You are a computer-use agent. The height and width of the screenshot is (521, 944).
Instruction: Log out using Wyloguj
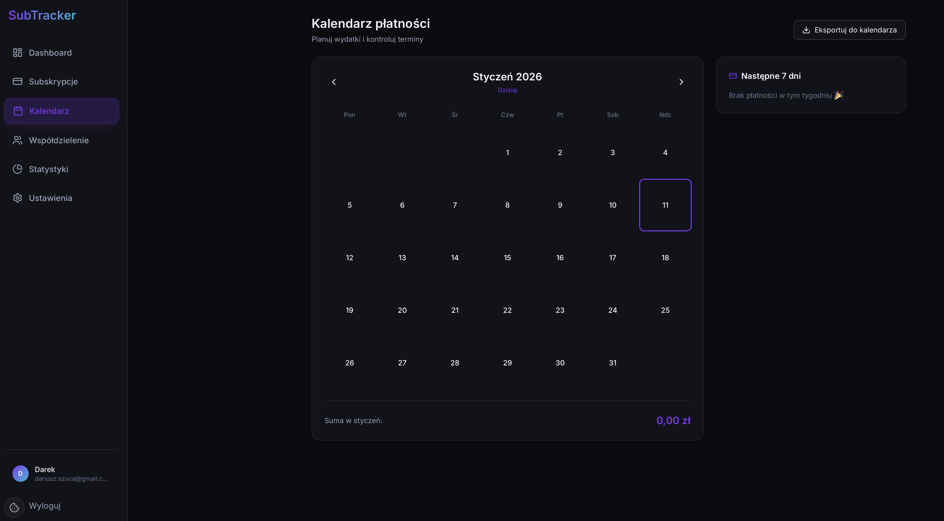tap(45, 506)
